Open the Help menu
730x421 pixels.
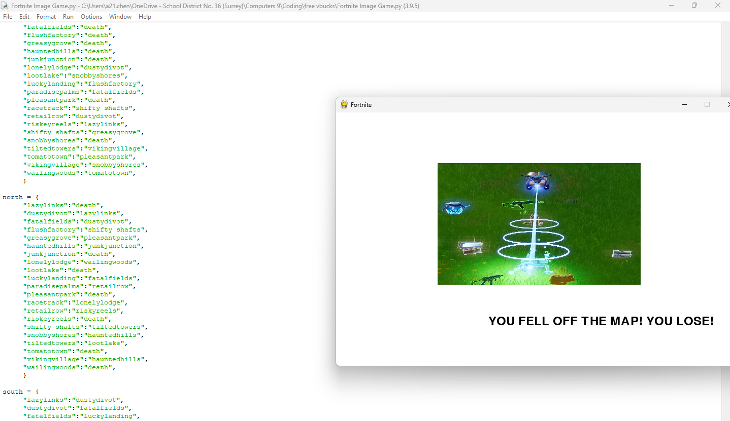tap(145, 17)
